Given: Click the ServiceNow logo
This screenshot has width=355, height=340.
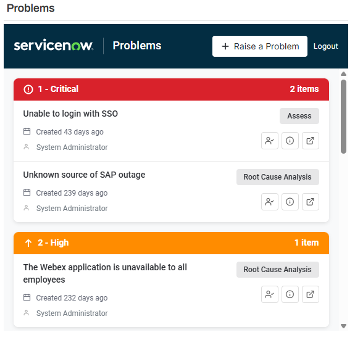Looking at the screenshot, I should tap(54, 45).
